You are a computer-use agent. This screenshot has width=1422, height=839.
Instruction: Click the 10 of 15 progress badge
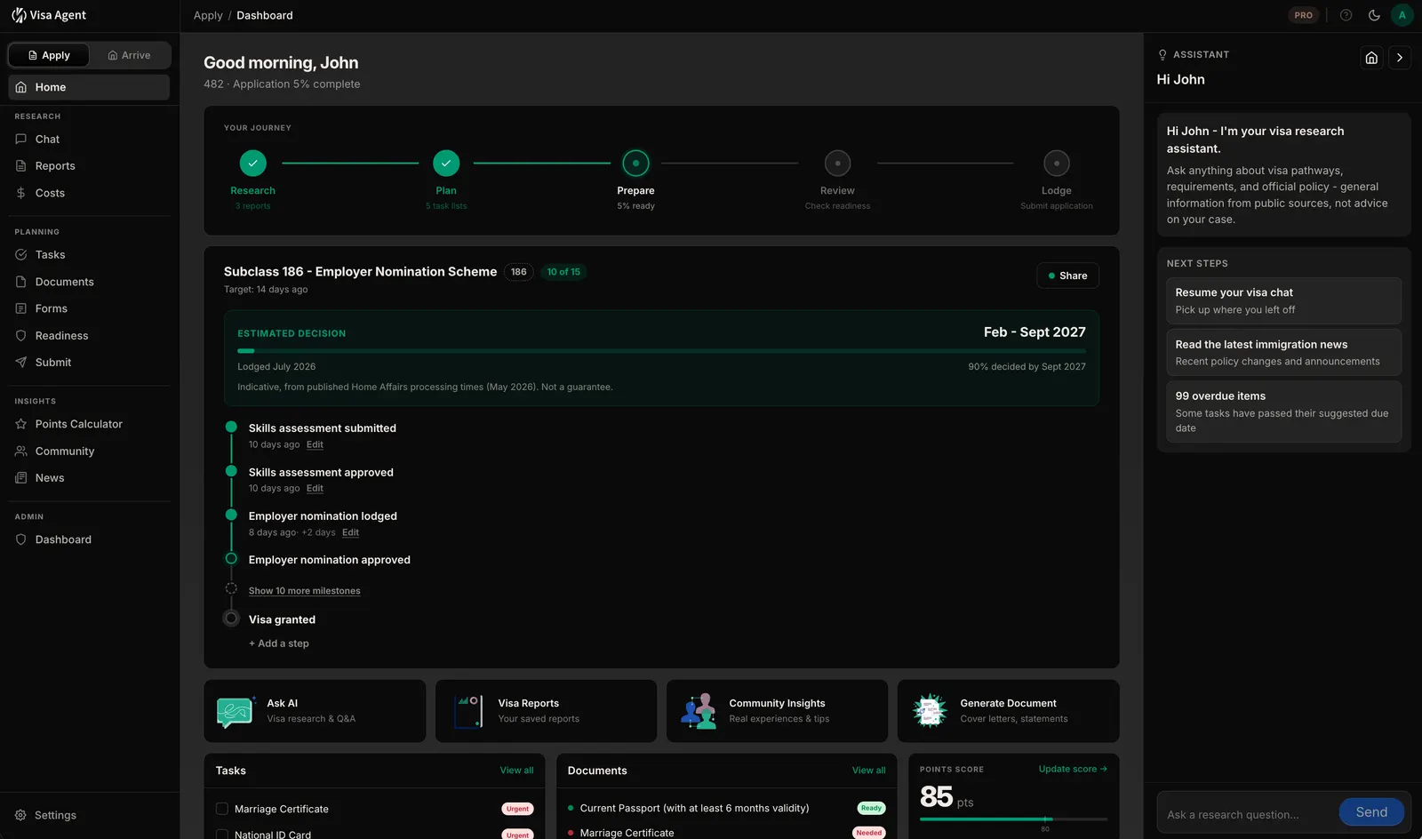point(563,272)
